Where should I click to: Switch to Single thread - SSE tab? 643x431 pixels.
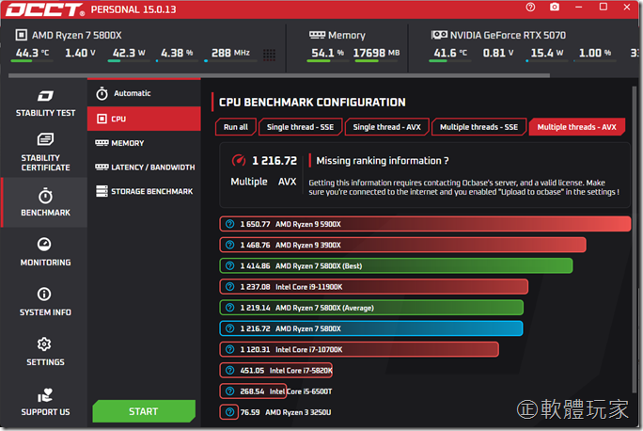(301, 127)
